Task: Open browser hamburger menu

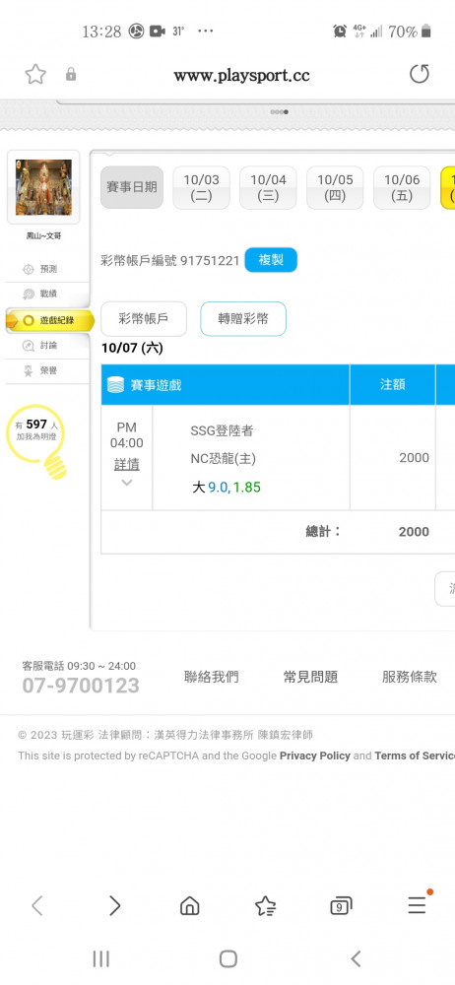Action: click(x=418, y=904)
